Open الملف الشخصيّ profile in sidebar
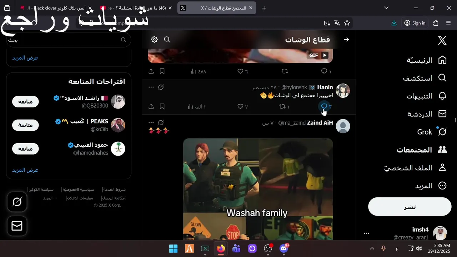The width and height of the screenshot is (457, 257). point(416,168)
